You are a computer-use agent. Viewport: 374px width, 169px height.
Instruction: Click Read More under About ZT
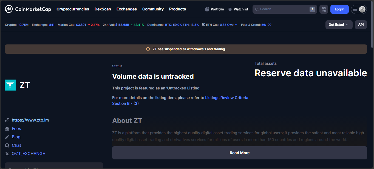point(239,153)
